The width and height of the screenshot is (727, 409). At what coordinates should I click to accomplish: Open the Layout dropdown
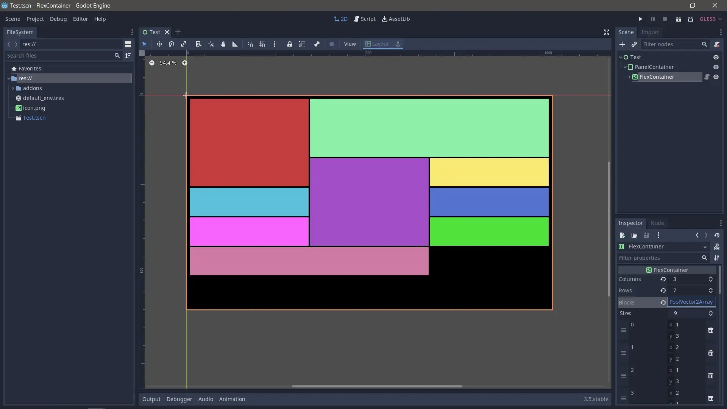point(377,44)
